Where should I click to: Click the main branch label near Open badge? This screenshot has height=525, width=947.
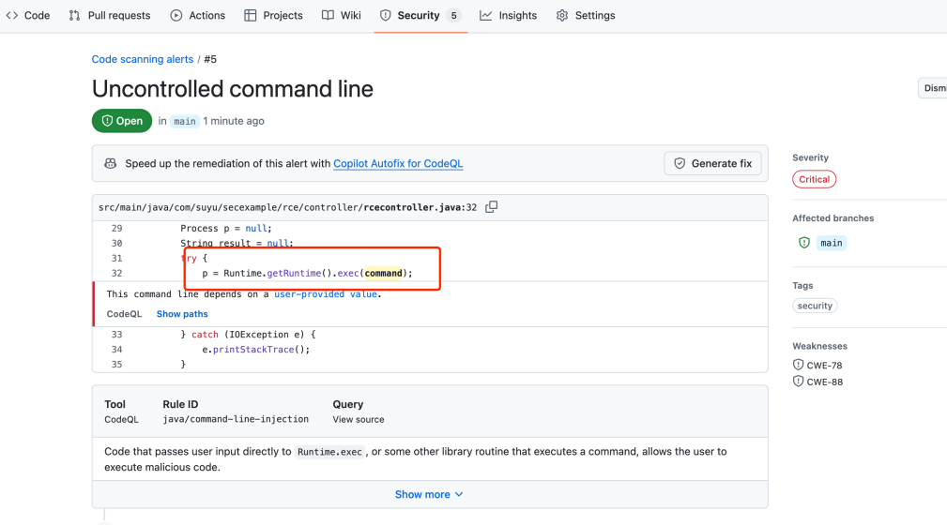click(184, 121)
